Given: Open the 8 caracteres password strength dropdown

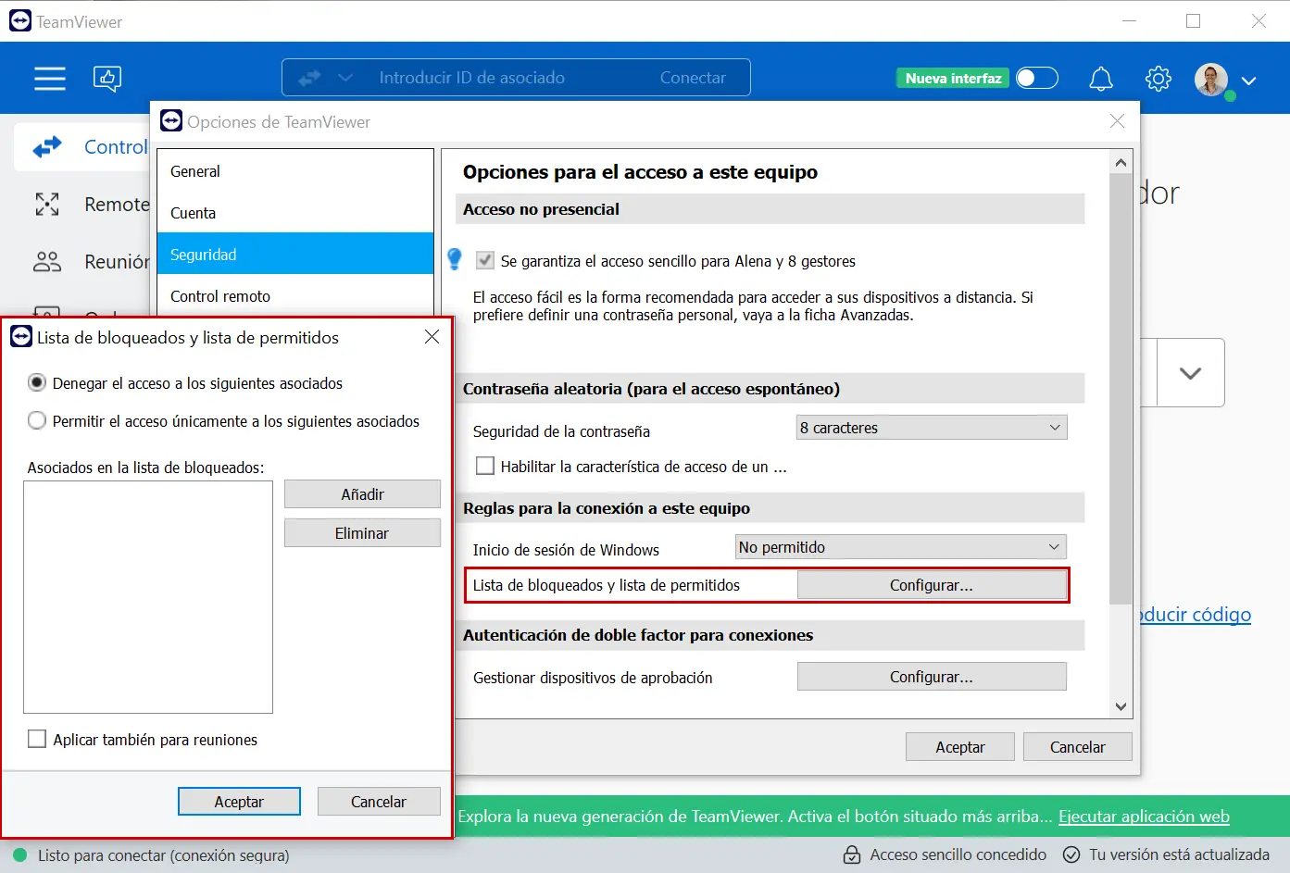Looking at the screenshot, I should tap(932, 428).
